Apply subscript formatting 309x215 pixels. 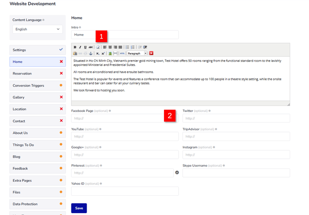pyautogui.click(x=97, y=53)
